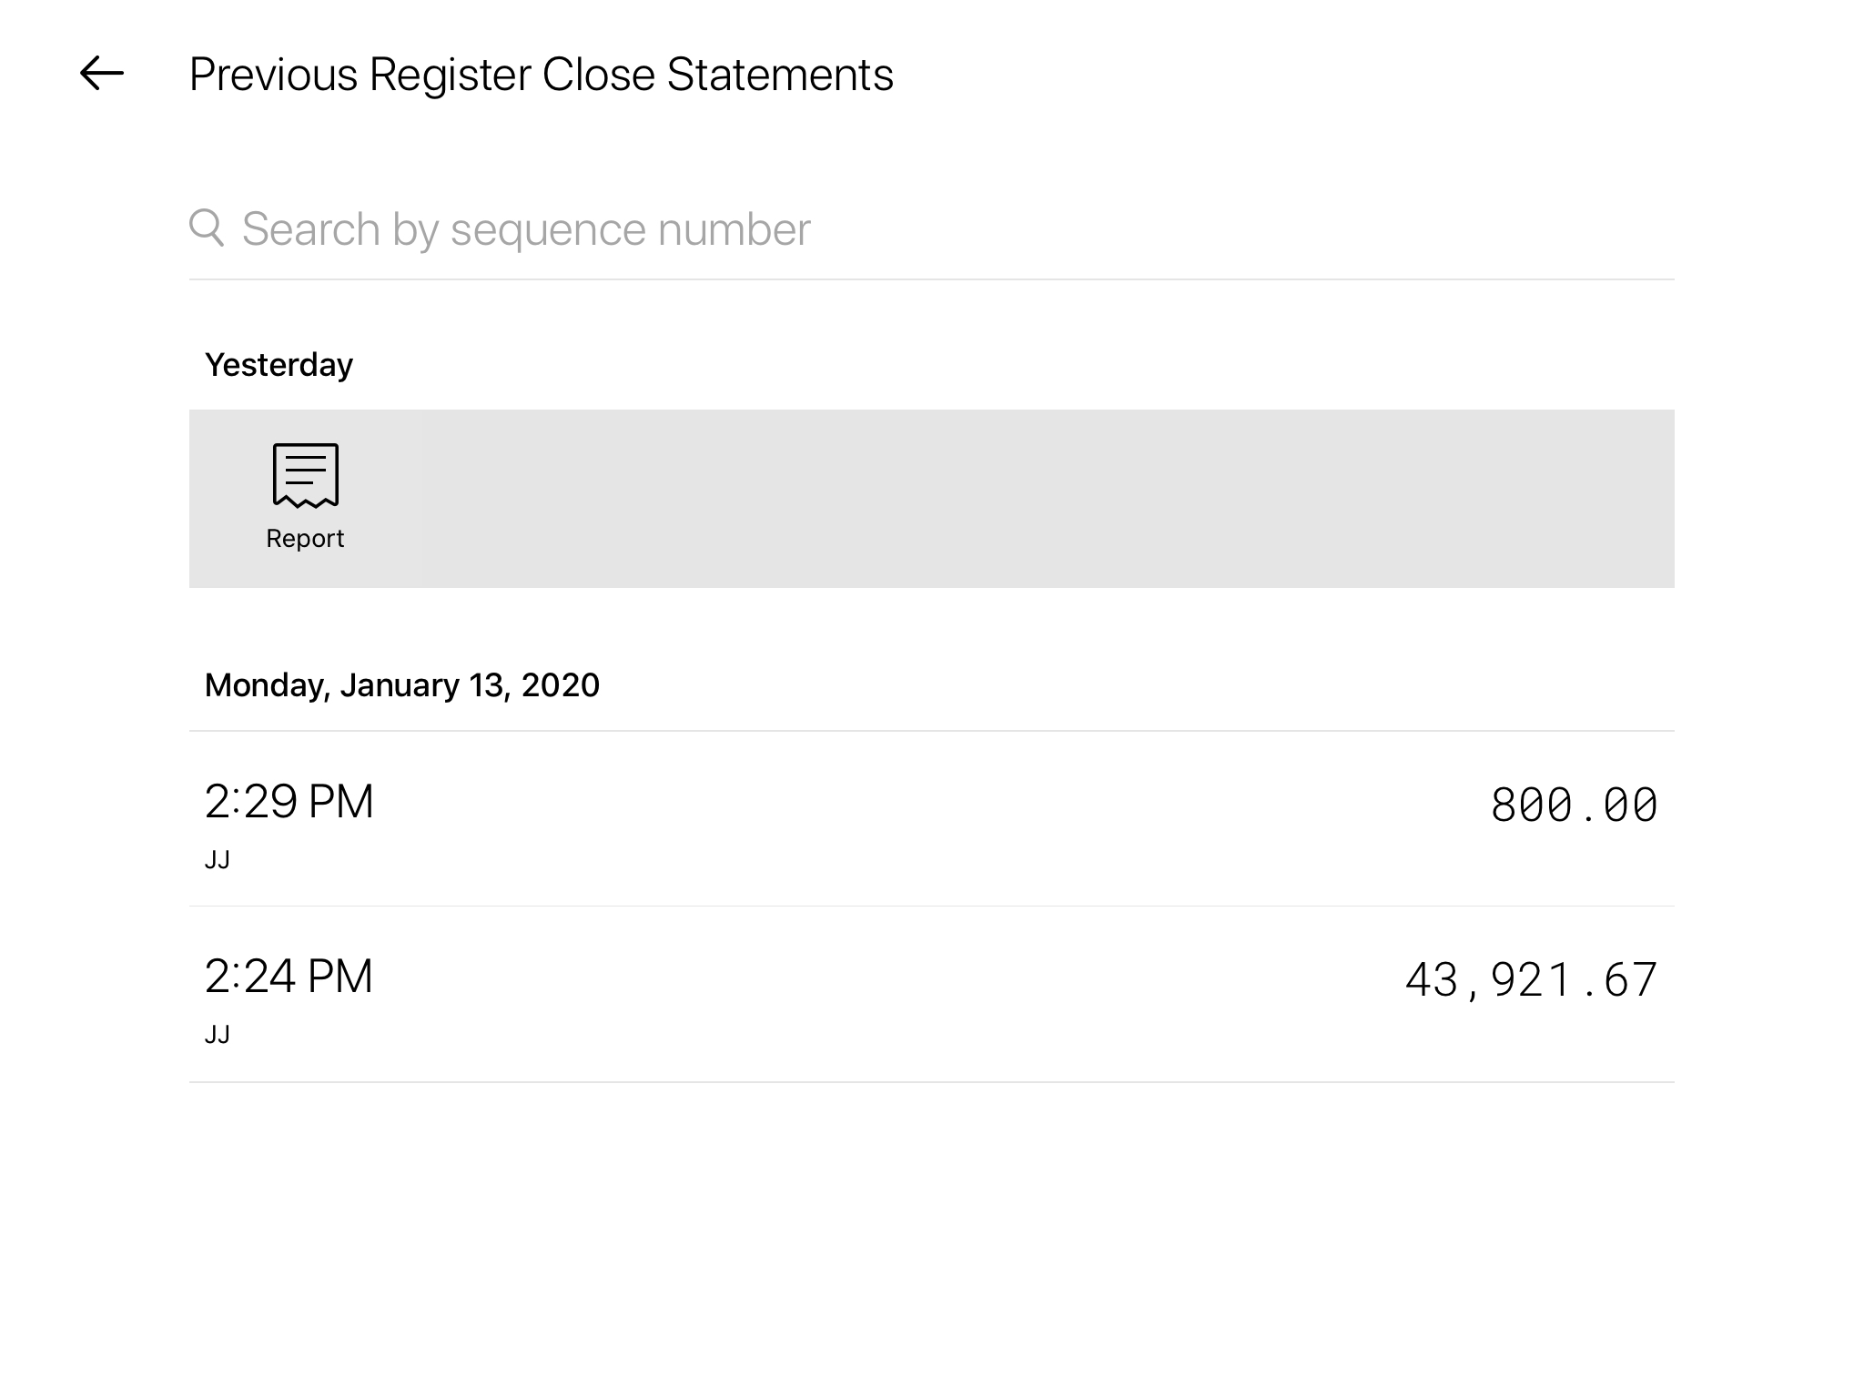Click the 800.00 statement amount
The width and height of the screenshot is (1864, 1398).
1574,805
